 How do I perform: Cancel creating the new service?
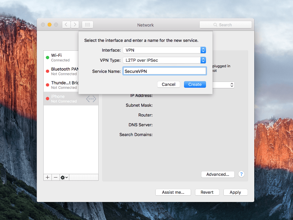click(x=168, y=84)
